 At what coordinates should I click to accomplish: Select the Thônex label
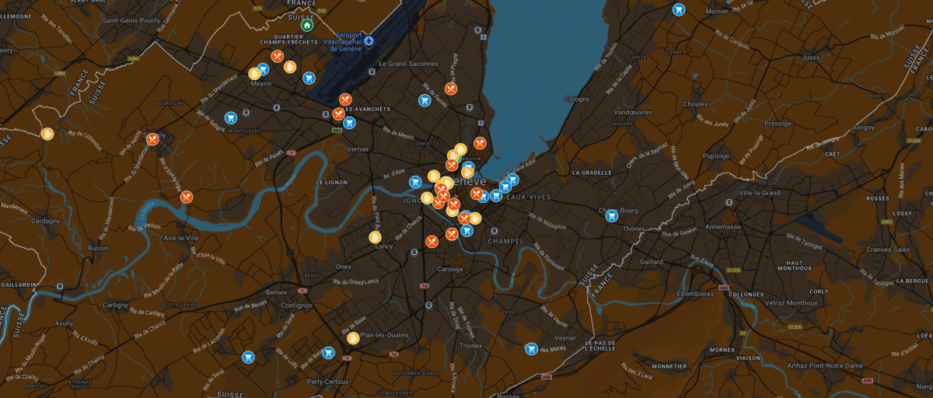634,229
